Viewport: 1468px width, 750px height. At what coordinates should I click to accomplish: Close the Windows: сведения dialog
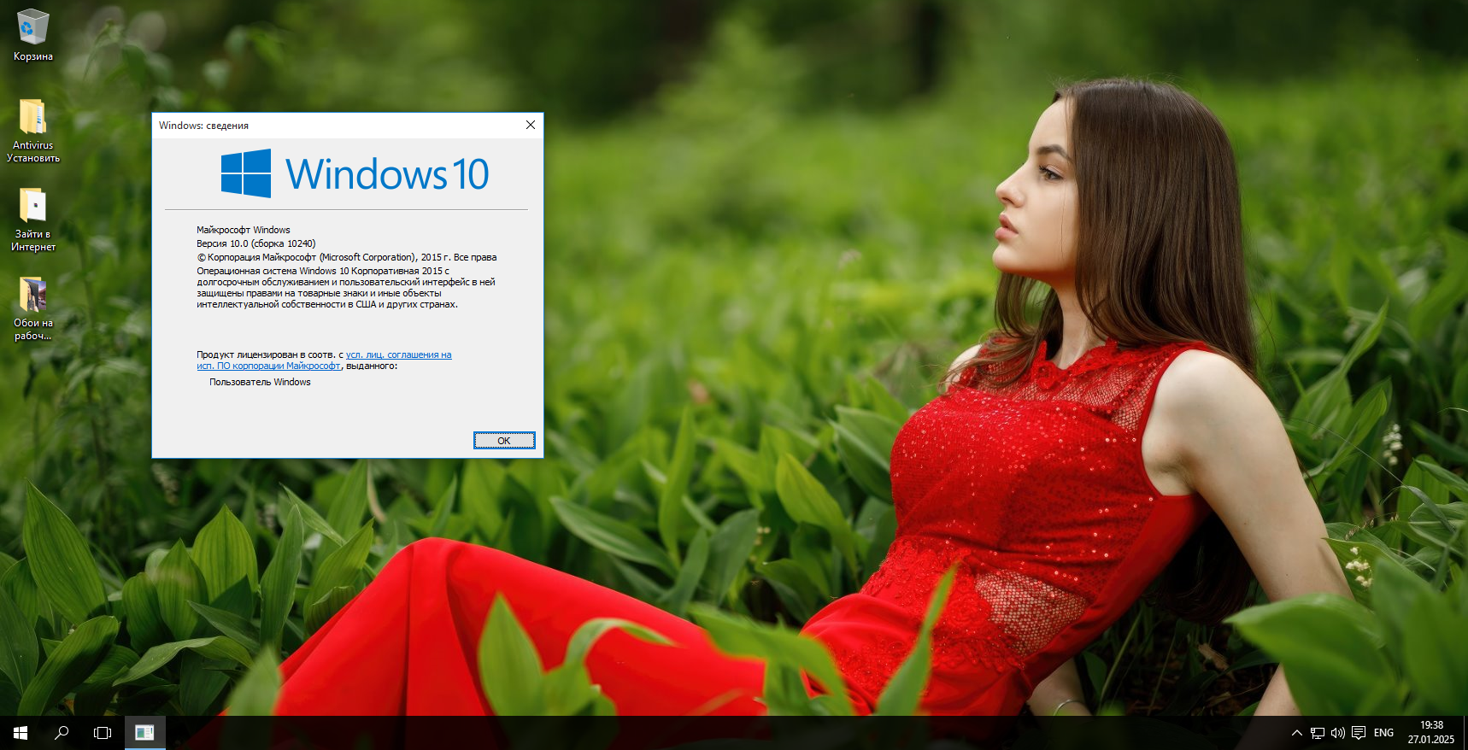click(531, 125)
